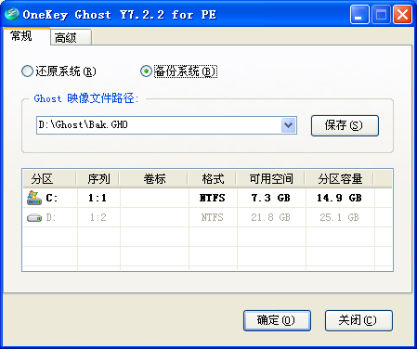Minimize the OneKey Ghost window
The width and height of the screenshot is (417, 349).
[x=359, y=15]
